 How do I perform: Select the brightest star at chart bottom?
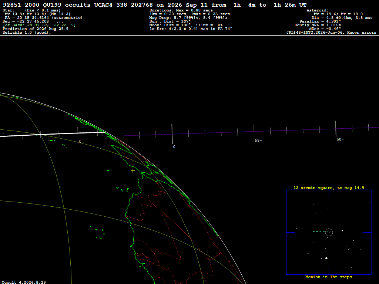pos(326,258)
